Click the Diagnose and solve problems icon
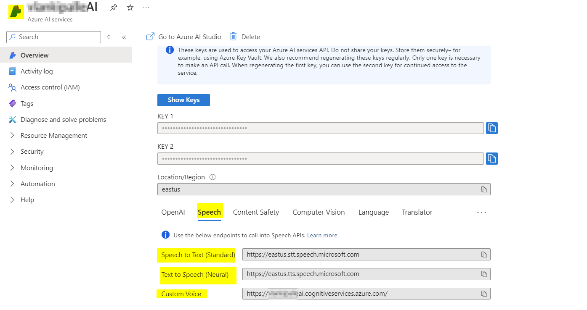 (x=13, y=120)
